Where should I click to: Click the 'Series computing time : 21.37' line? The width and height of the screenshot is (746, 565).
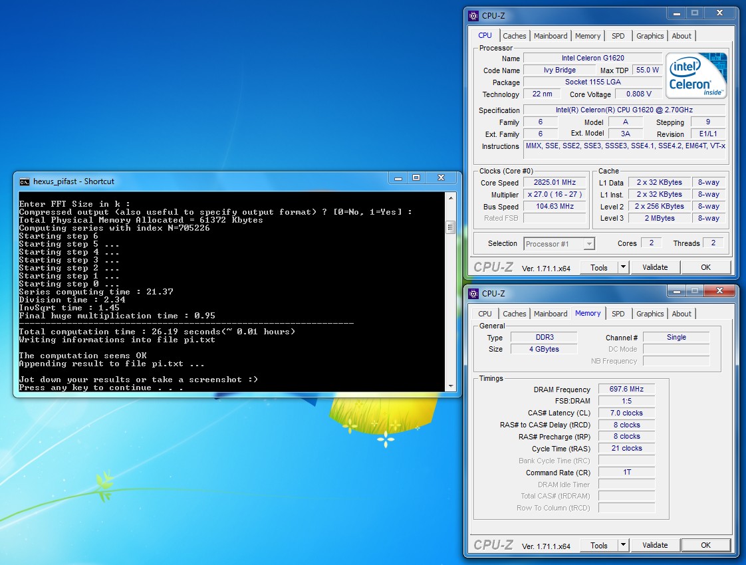(x=96, y=292)
